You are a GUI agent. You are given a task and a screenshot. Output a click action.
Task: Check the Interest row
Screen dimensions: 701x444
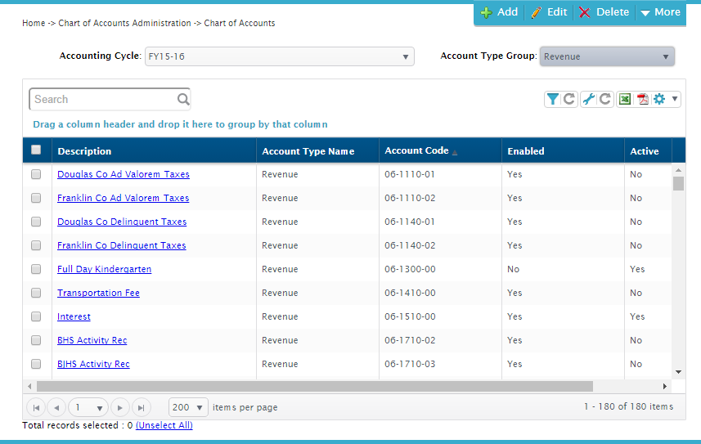(x=36, y=316)
